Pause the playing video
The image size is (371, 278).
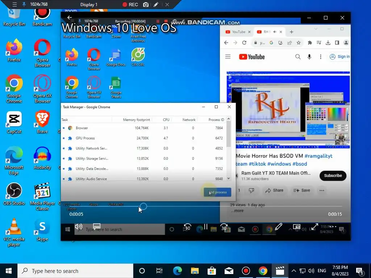click(206, 227)
